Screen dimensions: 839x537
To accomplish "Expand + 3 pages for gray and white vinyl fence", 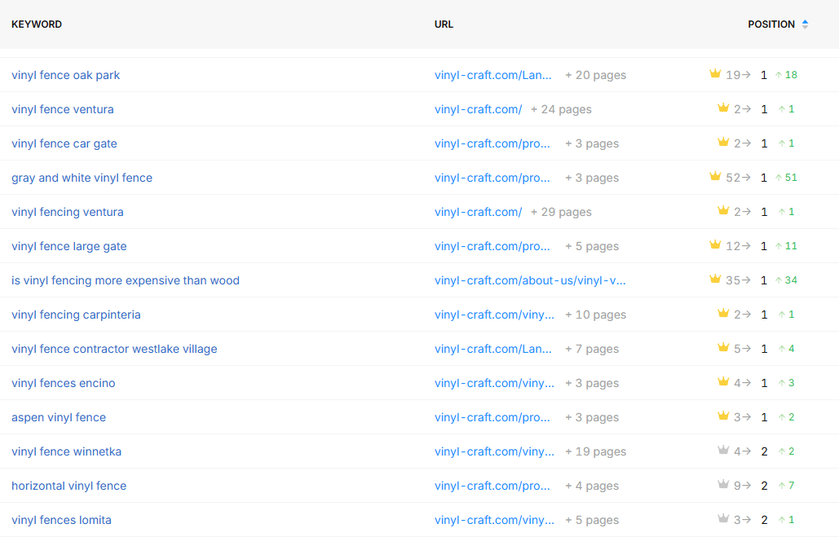I will pyautogui.click(x=592, y=178).
